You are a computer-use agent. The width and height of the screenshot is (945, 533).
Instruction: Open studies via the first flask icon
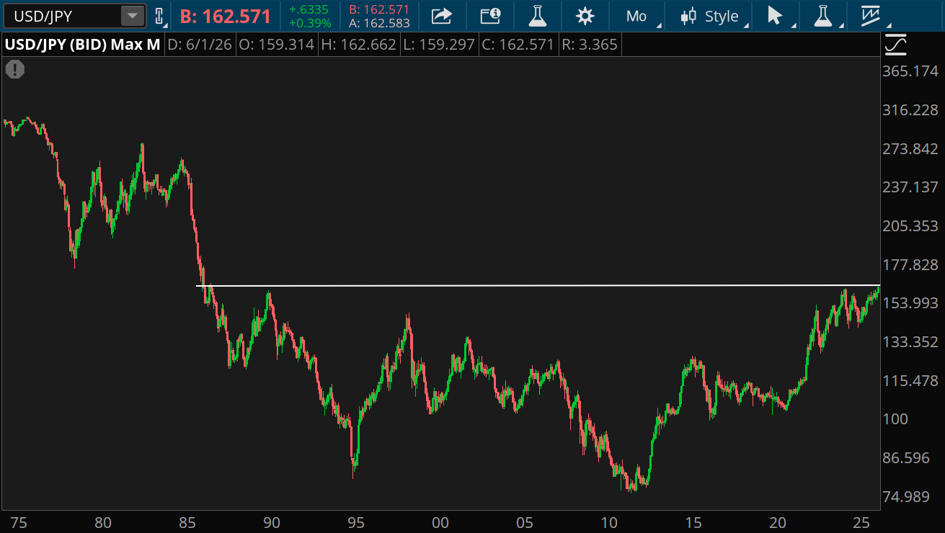pyautogui.click(x=537, y=16)
